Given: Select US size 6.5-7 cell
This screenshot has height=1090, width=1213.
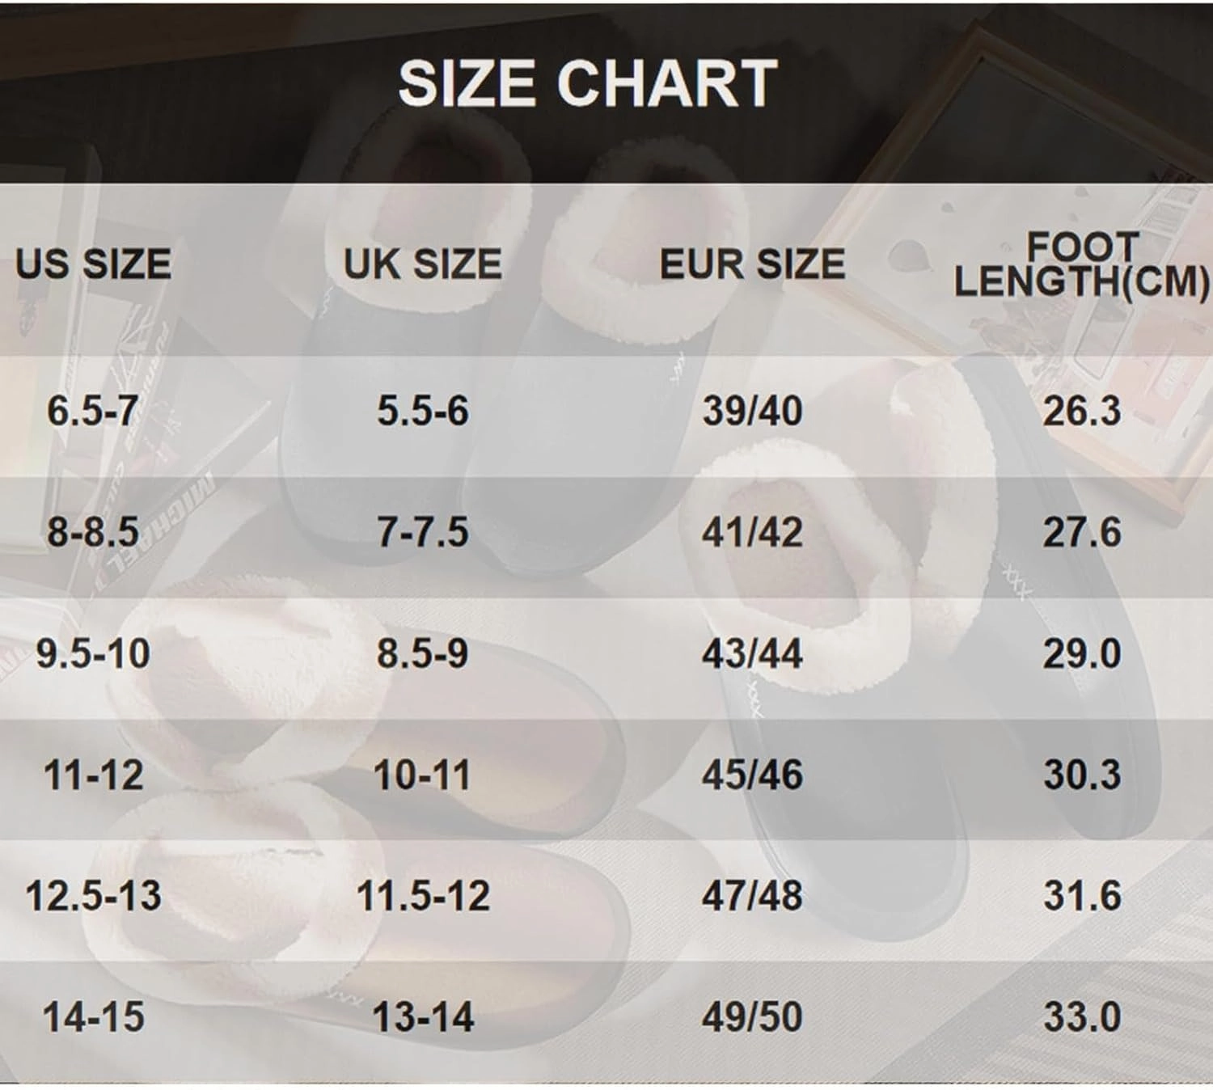Looking at the screenshot, I should 92,411.
